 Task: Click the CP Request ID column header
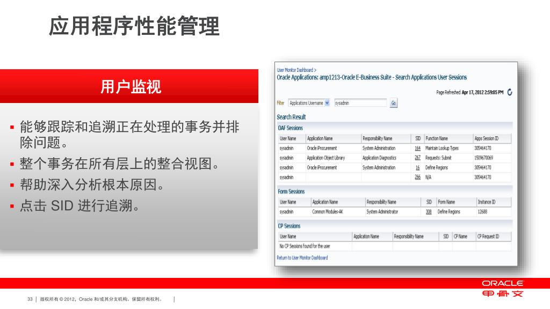(x=488, y=237)
